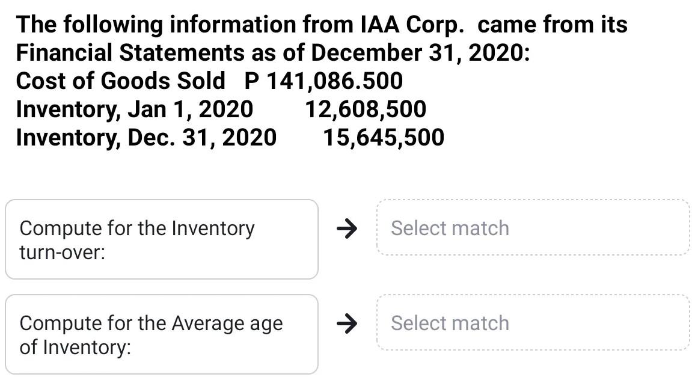
Task: Click the arrow beside Average age prompt
Action: (346, 323)
